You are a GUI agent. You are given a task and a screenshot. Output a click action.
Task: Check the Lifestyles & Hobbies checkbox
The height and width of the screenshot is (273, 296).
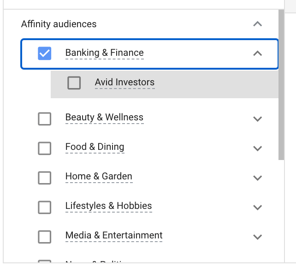45,208
